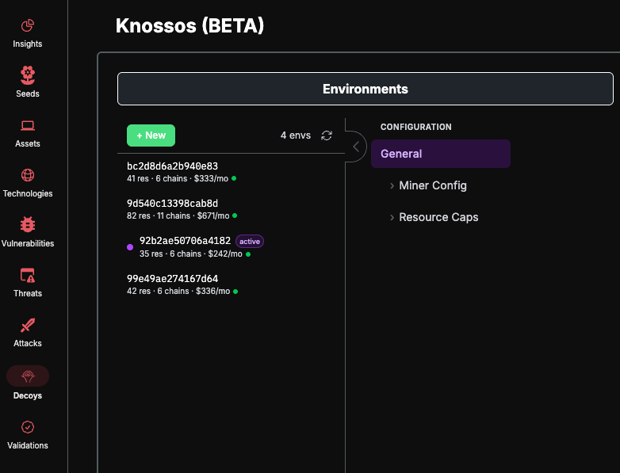This screenshot has width=620, height=473.
Task: Click the green status dot for bc2d8d6a2b940e83
Action: pyautogui.click(x=234, y=178)
